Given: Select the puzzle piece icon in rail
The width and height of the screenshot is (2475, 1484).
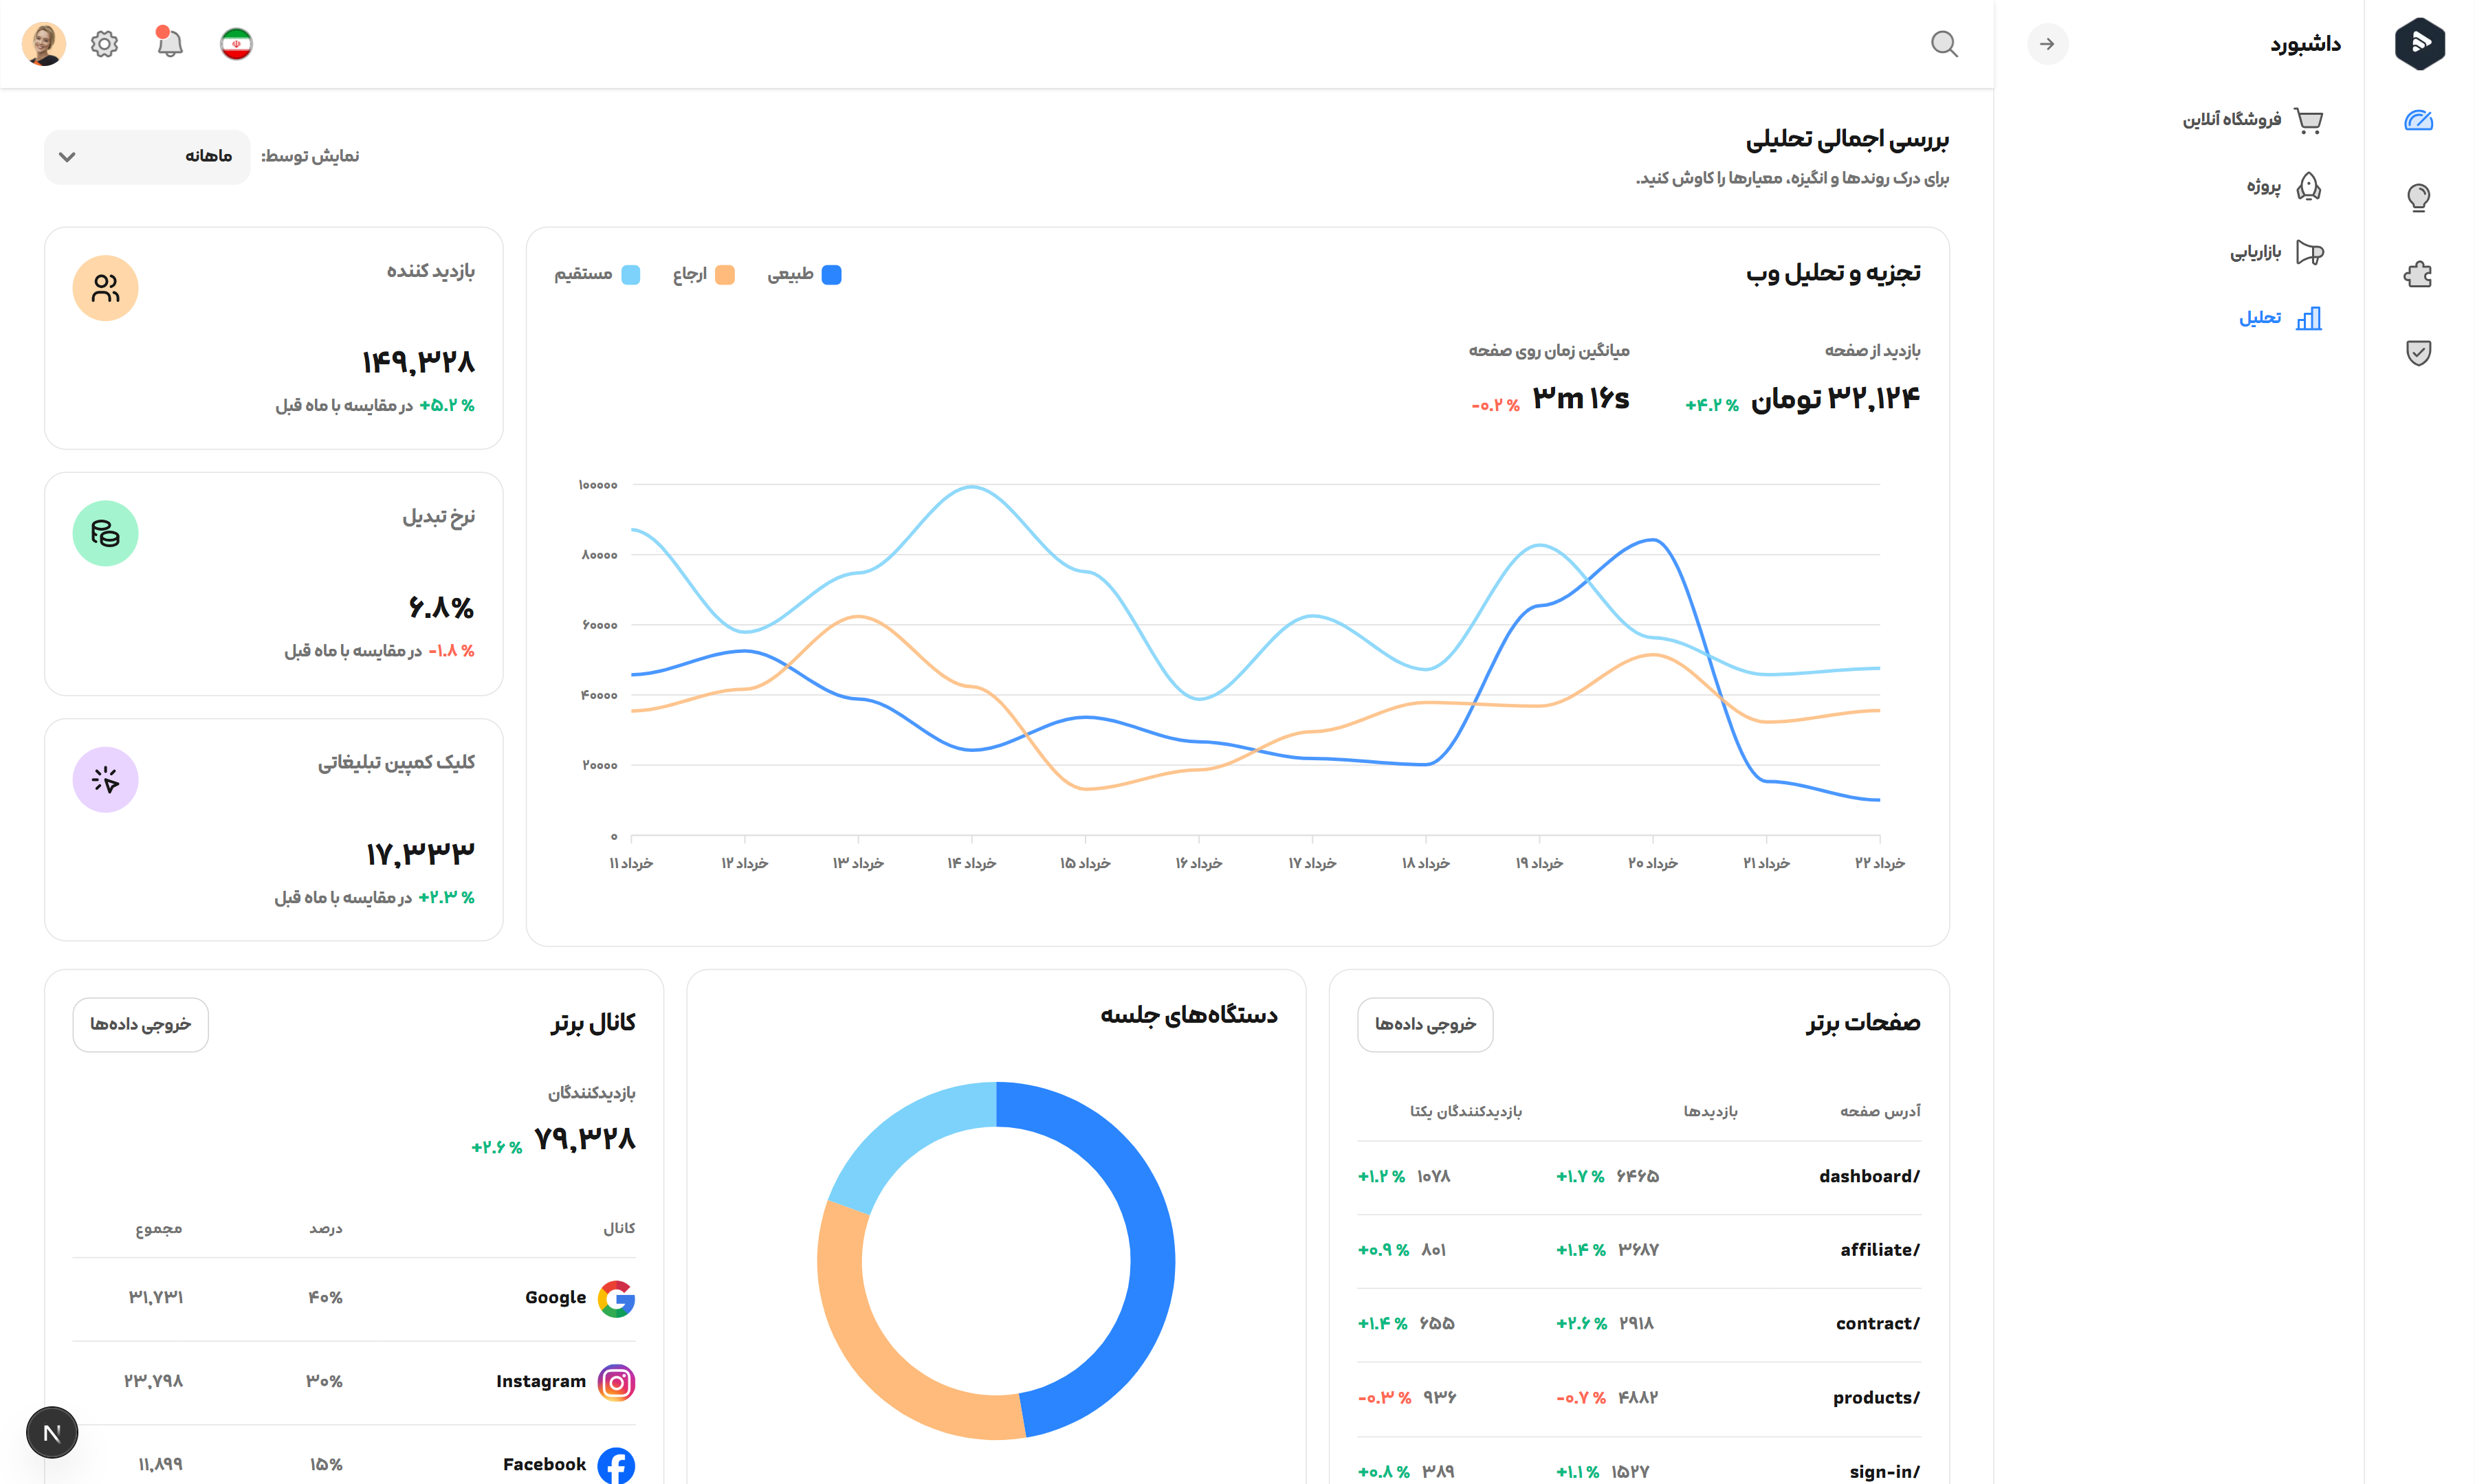Looking at the screenshot, I should tap(2418, 274).
